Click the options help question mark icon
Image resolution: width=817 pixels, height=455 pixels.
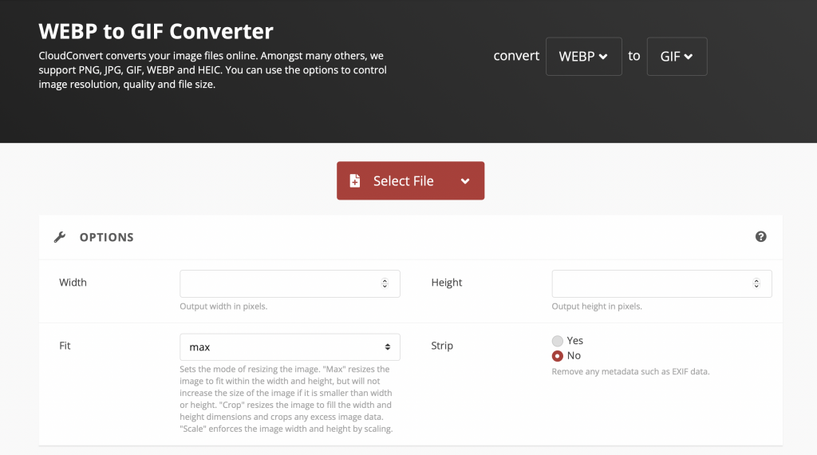pos(760,236)
